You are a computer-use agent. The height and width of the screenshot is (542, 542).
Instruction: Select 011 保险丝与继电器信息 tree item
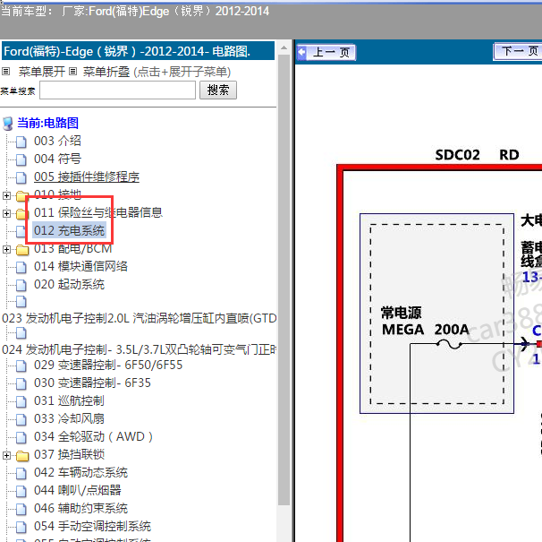tap(97, 212)
